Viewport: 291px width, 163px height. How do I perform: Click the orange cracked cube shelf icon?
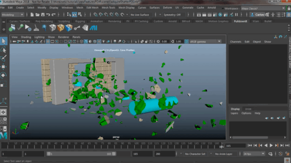[60, 28]
